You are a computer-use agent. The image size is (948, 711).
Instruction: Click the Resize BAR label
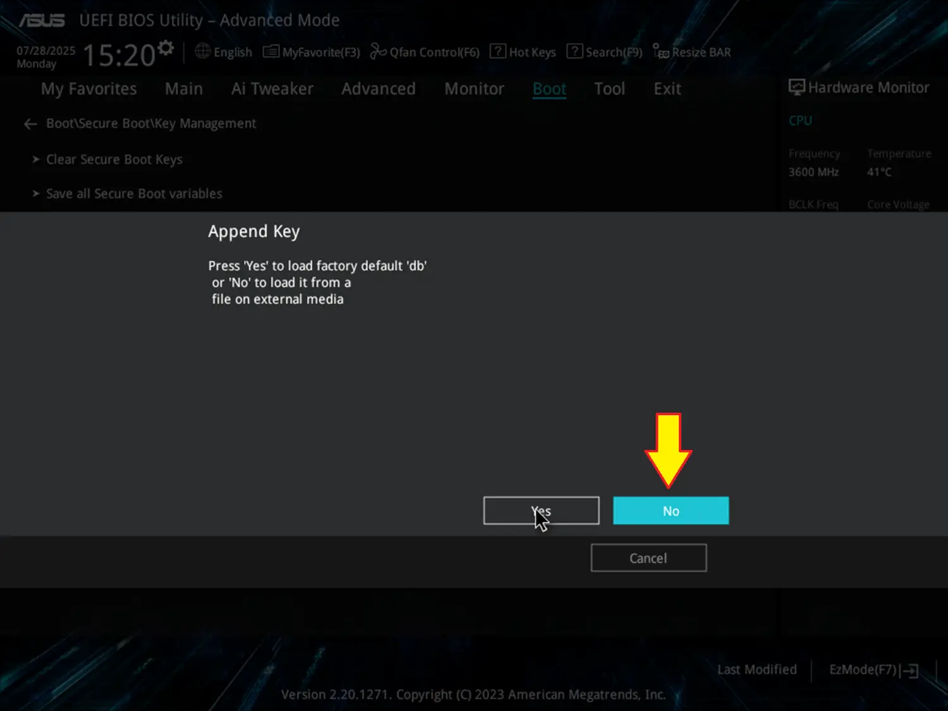pos(702,52)
